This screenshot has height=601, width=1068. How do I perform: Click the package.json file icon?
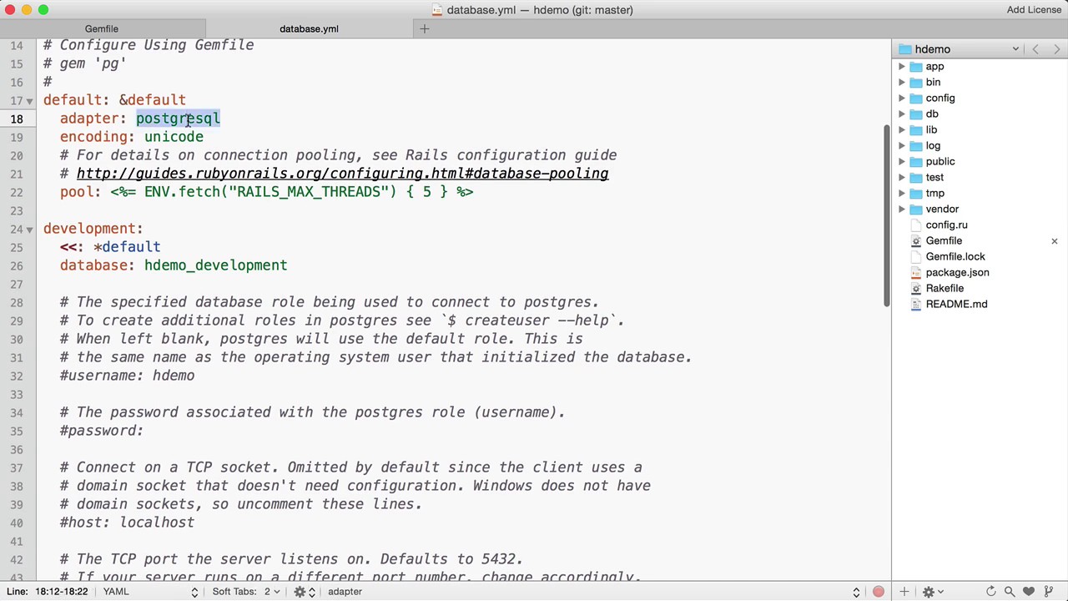(x=916, y=273)
